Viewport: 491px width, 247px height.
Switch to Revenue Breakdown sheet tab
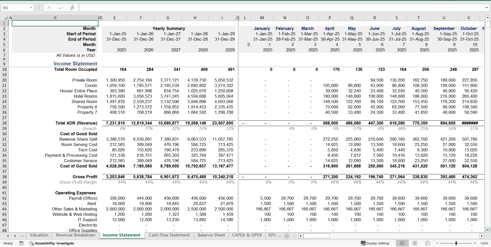[76, 235]
